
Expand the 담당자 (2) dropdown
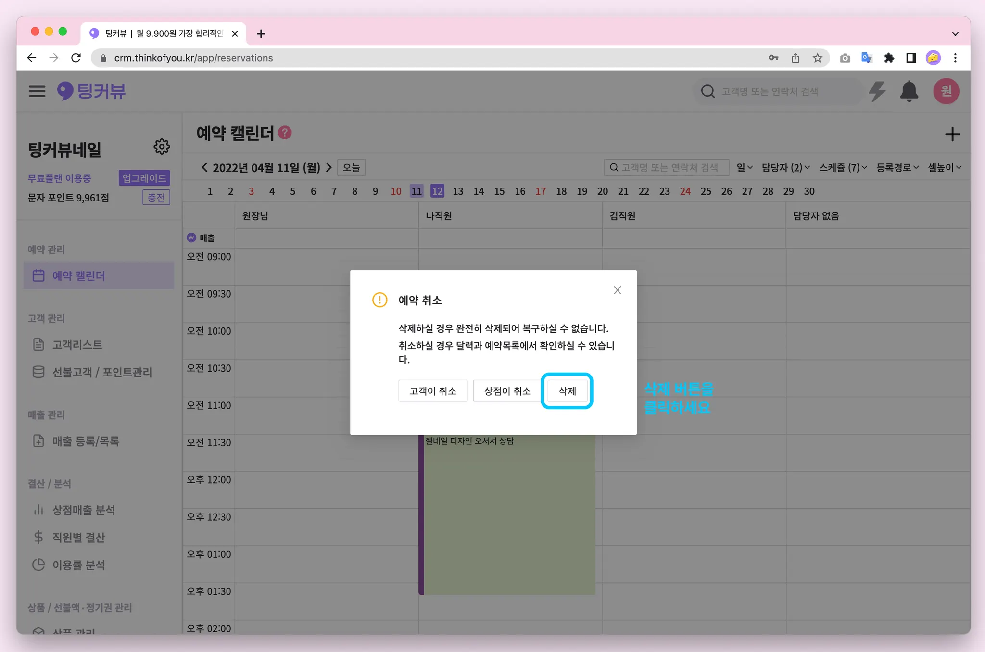tap(785, 167)
